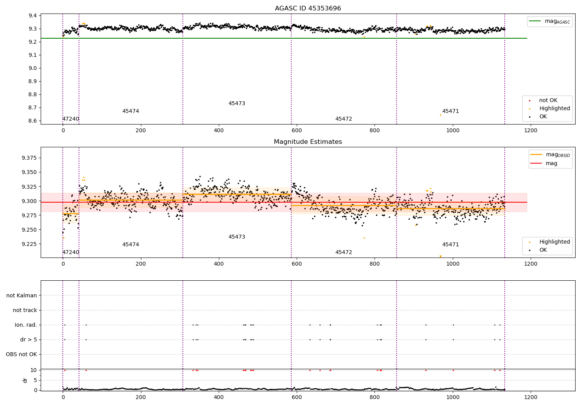Select the mag OBSID legend entry

(550, 155)
